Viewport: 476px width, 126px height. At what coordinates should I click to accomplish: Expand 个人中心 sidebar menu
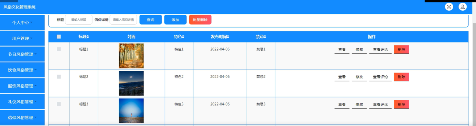point(22,22)
